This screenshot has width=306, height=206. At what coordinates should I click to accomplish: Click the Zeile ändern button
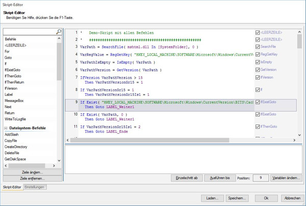click(33, 172)
